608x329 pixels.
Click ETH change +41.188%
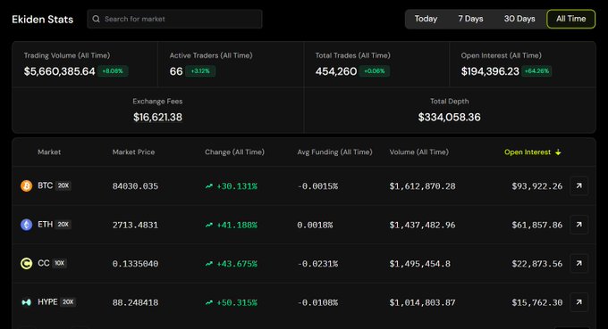tap(237, 225)
